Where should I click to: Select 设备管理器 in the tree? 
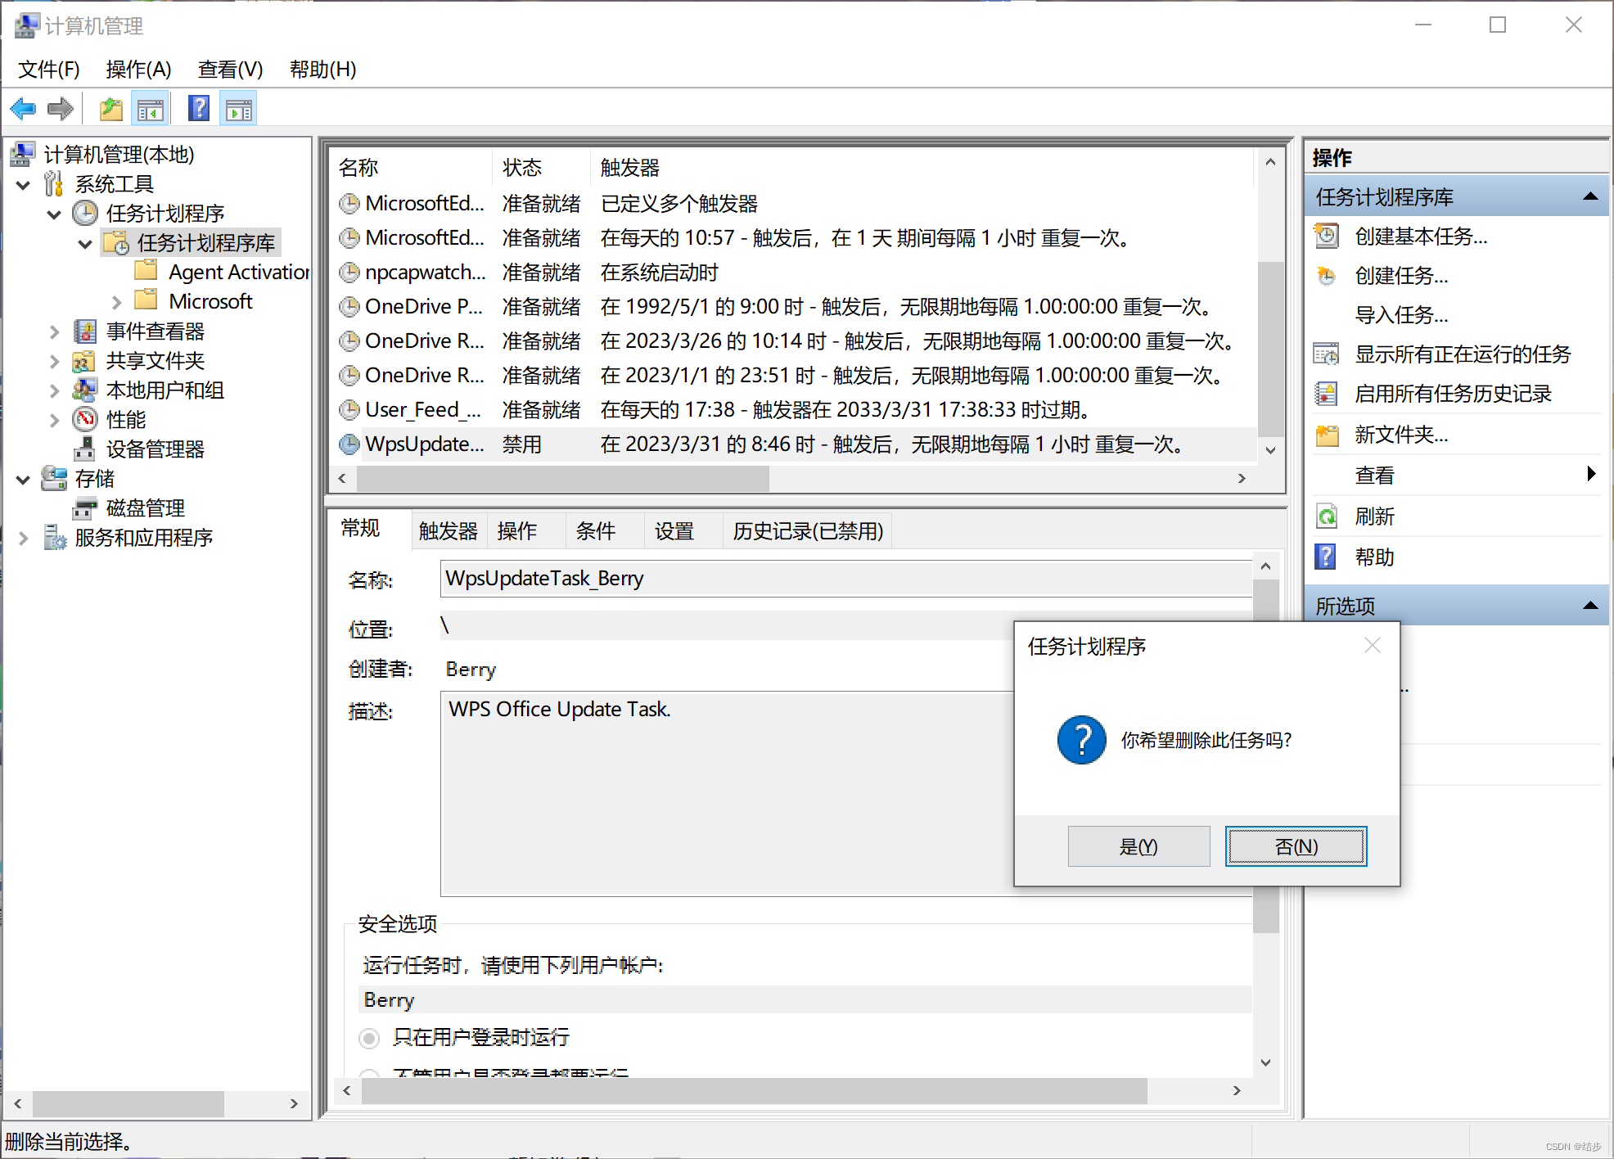[x=155, y=449]
